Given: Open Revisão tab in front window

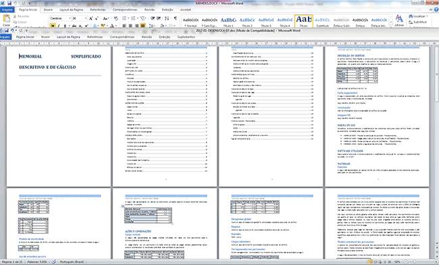Looking at the screenshot, I should point(147,37).
